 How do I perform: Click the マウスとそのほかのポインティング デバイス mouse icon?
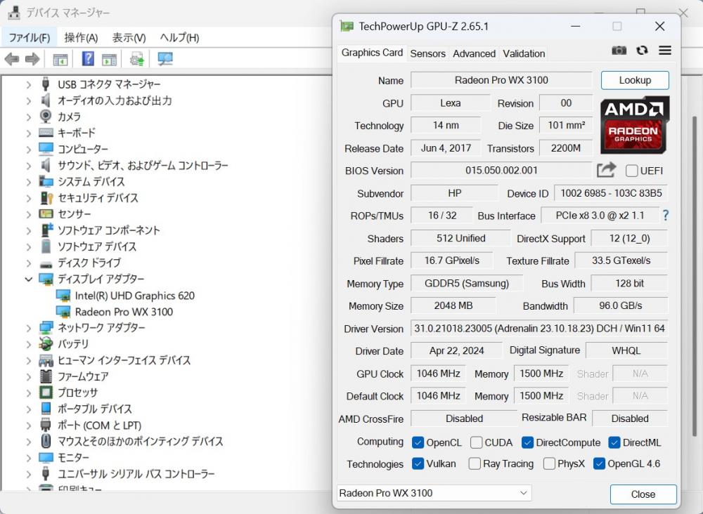pyautogui.click(x=46, y=442)
